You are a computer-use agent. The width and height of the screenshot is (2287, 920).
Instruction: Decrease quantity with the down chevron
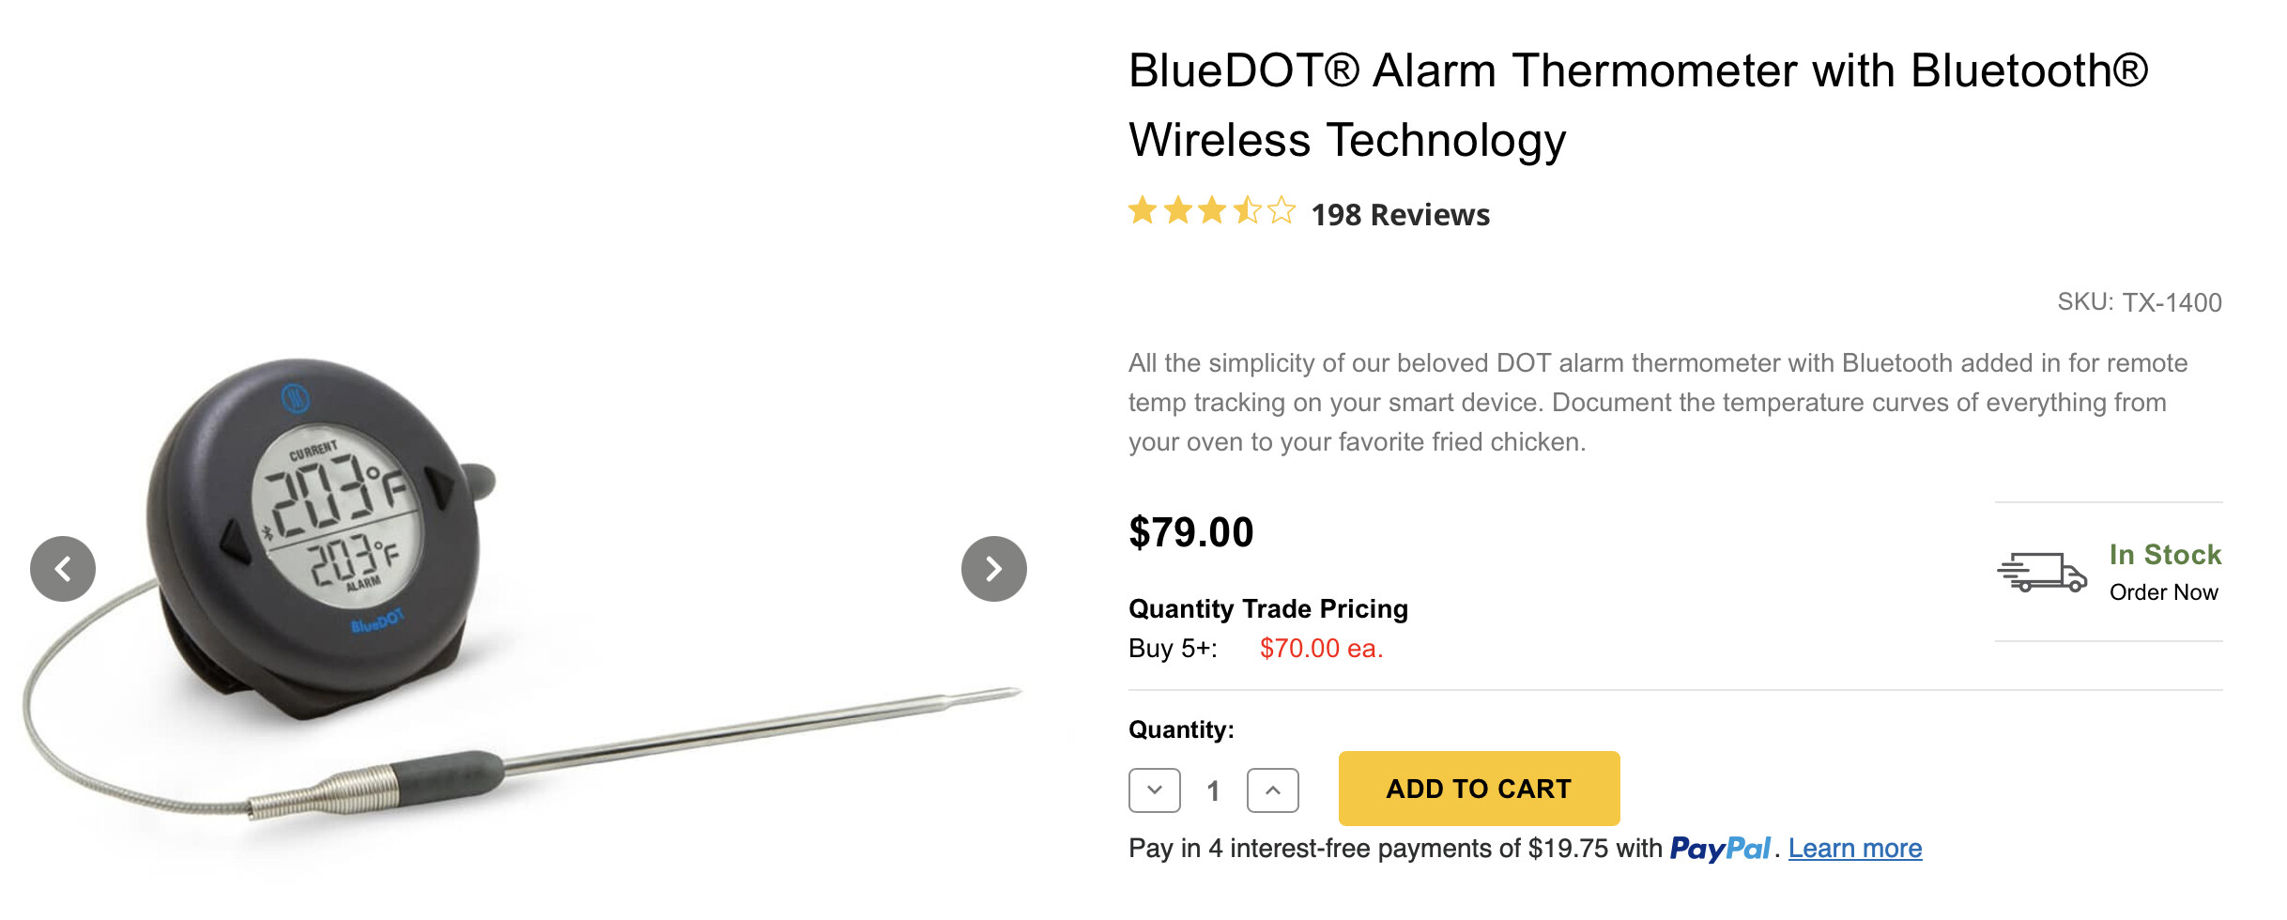click(x=1155, y=790)
